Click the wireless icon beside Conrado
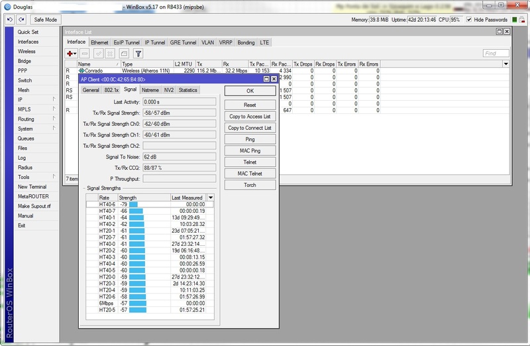This screenshot has width=530, height=346. click(x=81, y=70)
